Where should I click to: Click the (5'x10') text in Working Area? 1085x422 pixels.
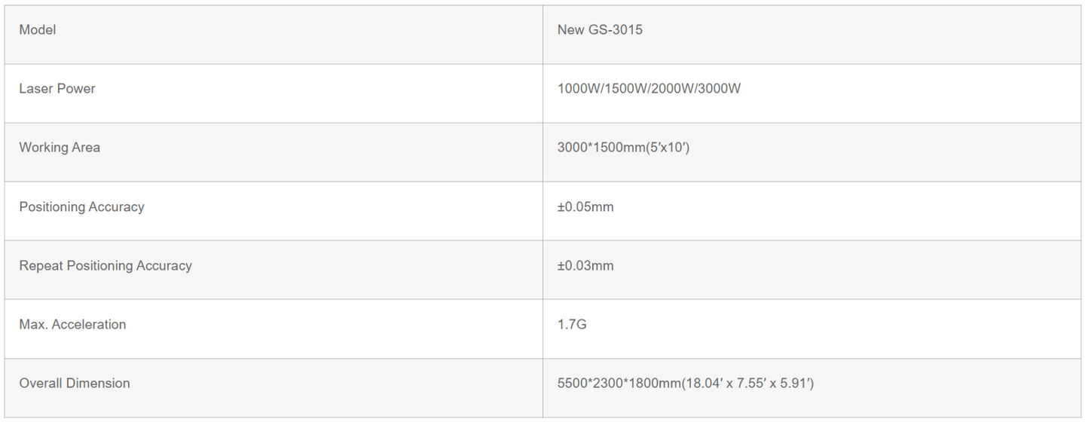pos(666,148)
